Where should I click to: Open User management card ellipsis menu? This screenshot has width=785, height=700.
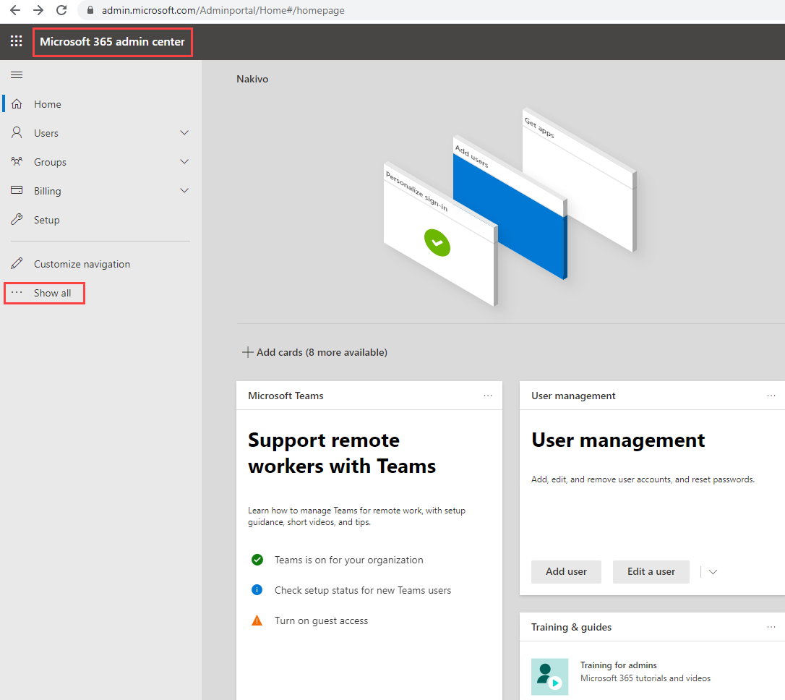coord(771,396)
